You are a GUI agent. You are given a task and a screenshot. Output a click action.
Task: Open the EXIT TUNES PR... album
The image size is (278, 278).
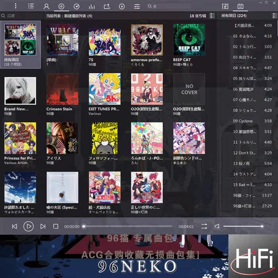pyautogui.click(x=104, y=89)
